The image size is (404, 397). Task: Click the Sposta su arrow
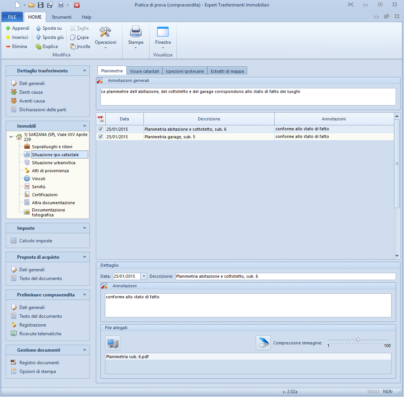pyautogui.click(x=38, y=28)
